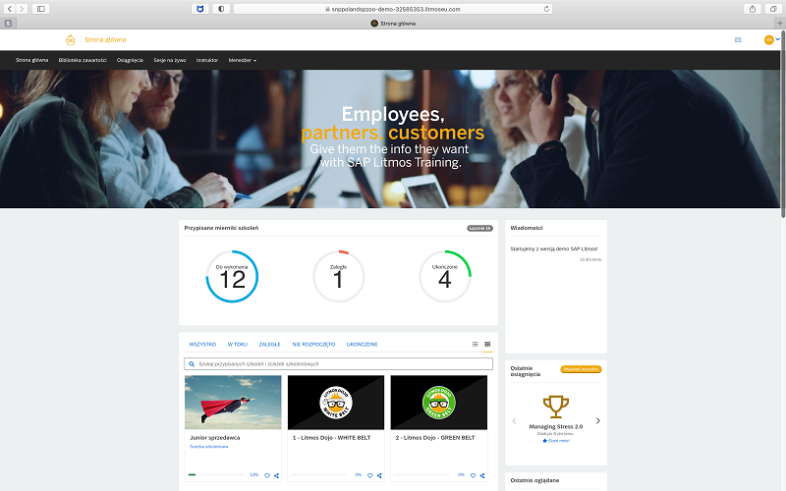Click the page vertical scrollbar

(783, 123)
